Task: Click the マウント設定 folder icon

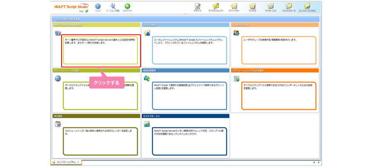Action: point(147,33)
